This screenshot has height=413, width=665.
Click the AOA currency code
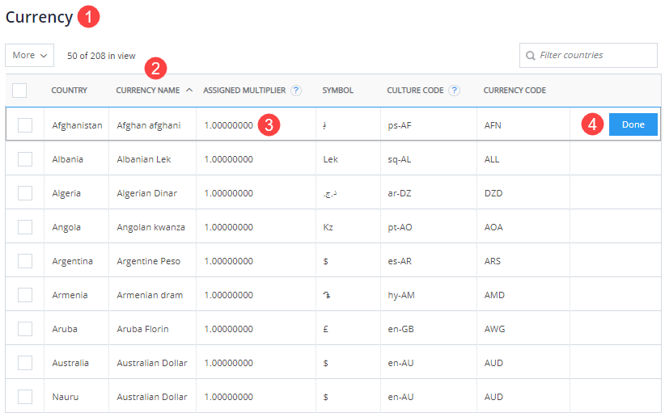pyautogui.click(x=493, y=227)
